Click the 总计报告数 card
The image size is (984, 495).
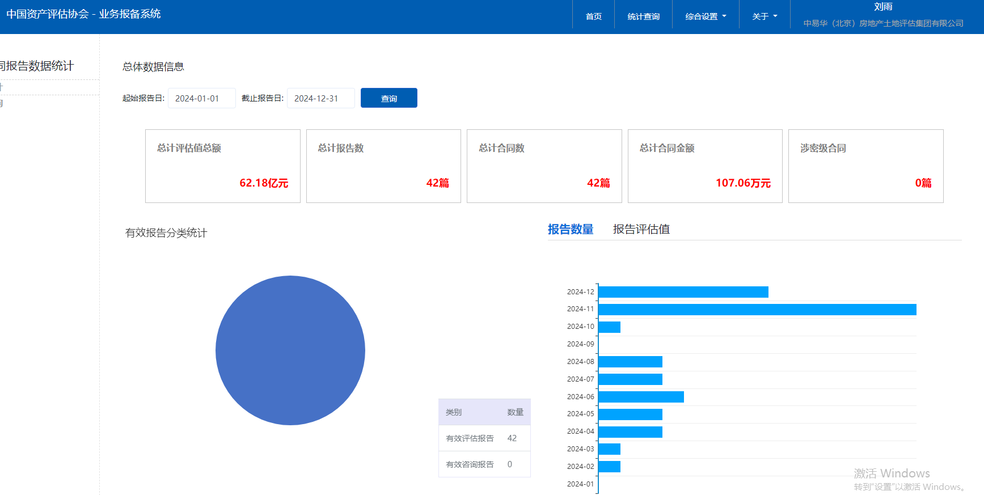[x=383, y=166]
